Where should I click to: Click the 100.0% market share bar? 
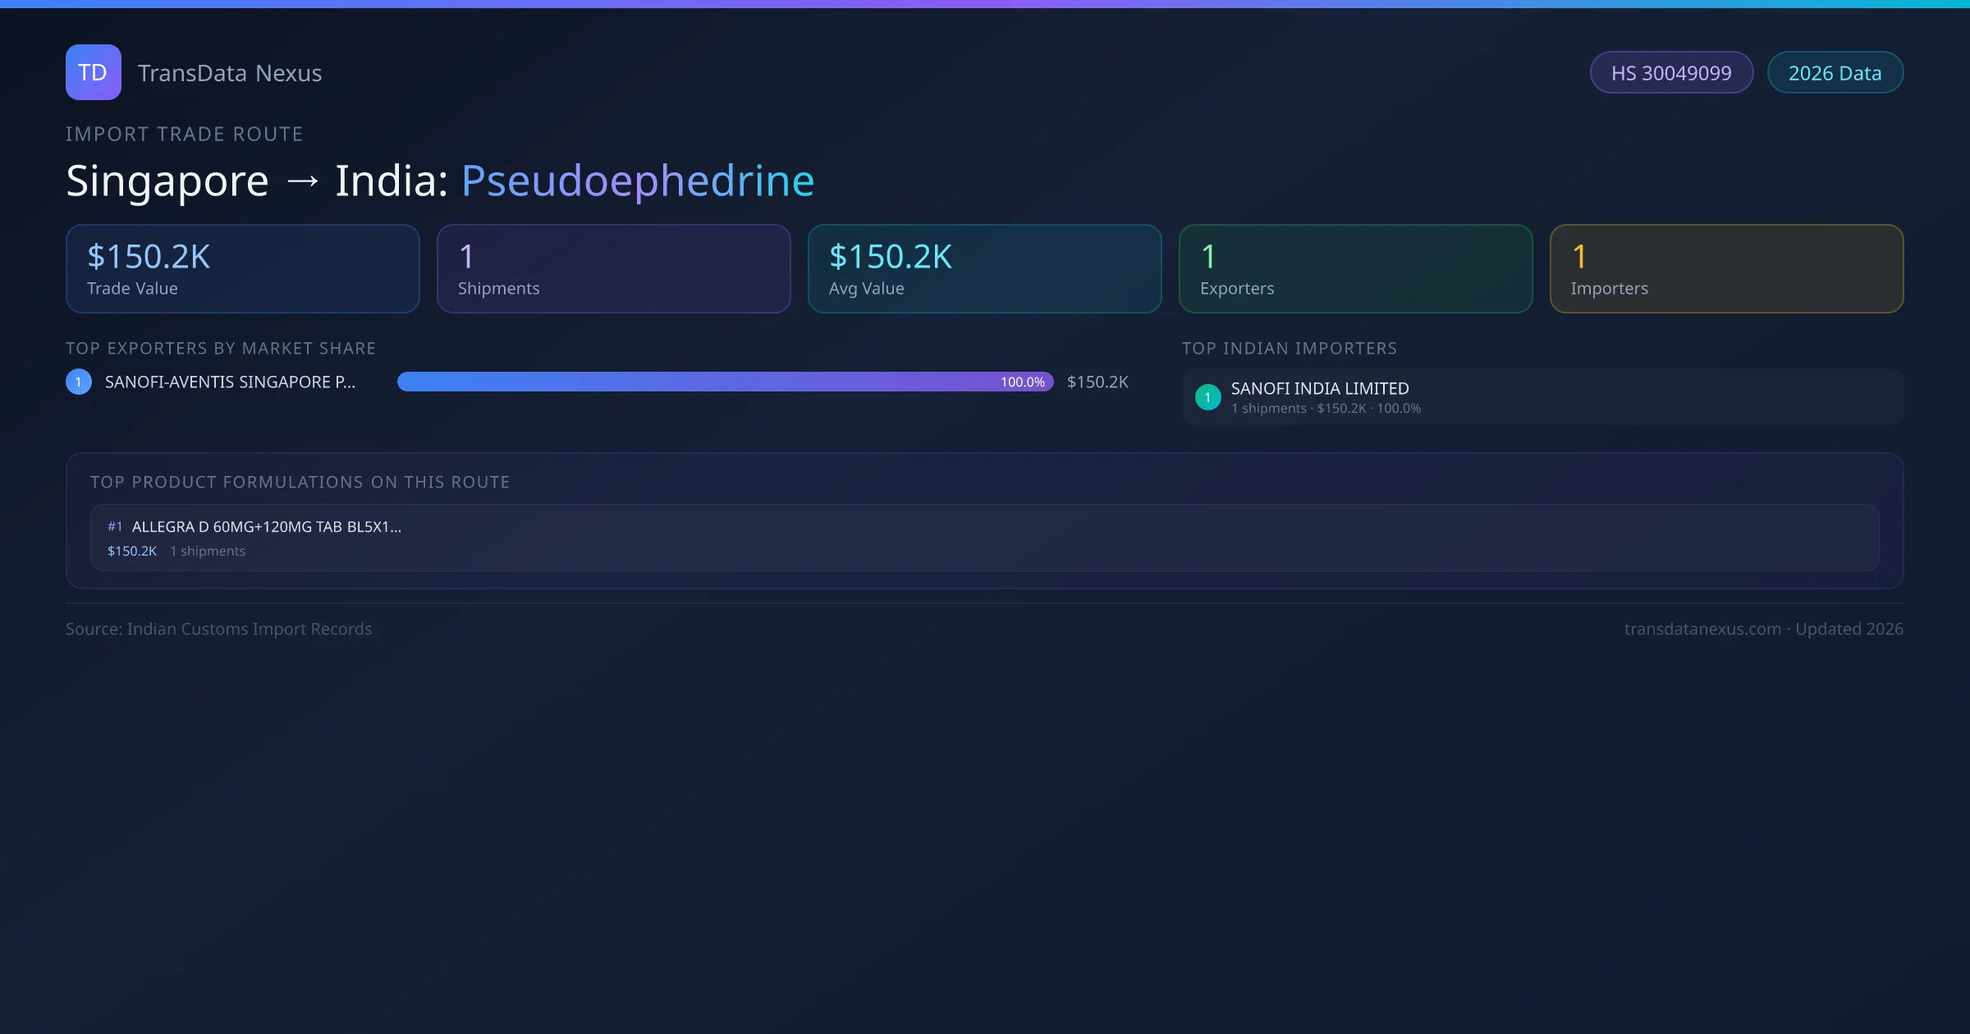725,382
